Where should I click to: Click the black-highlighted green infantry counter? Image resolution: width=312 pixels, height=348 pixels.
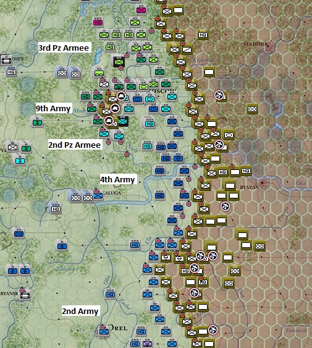pos(119,62)
